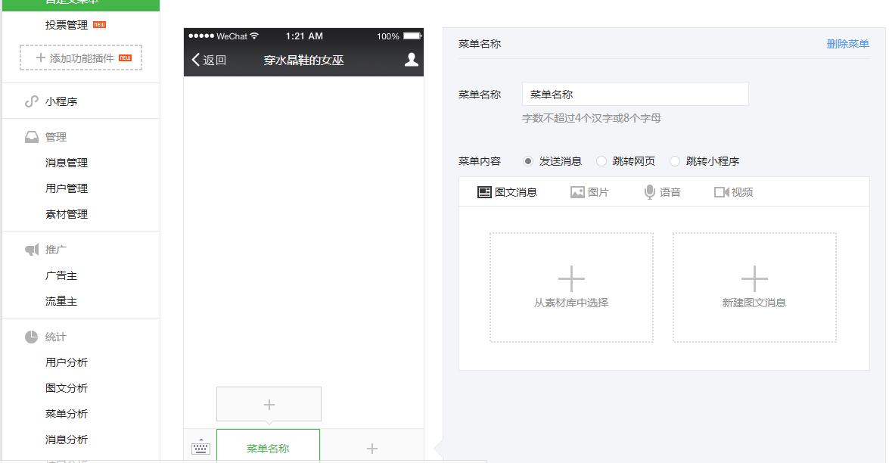Open 消息管理 in the sidebar

[67, 163]
